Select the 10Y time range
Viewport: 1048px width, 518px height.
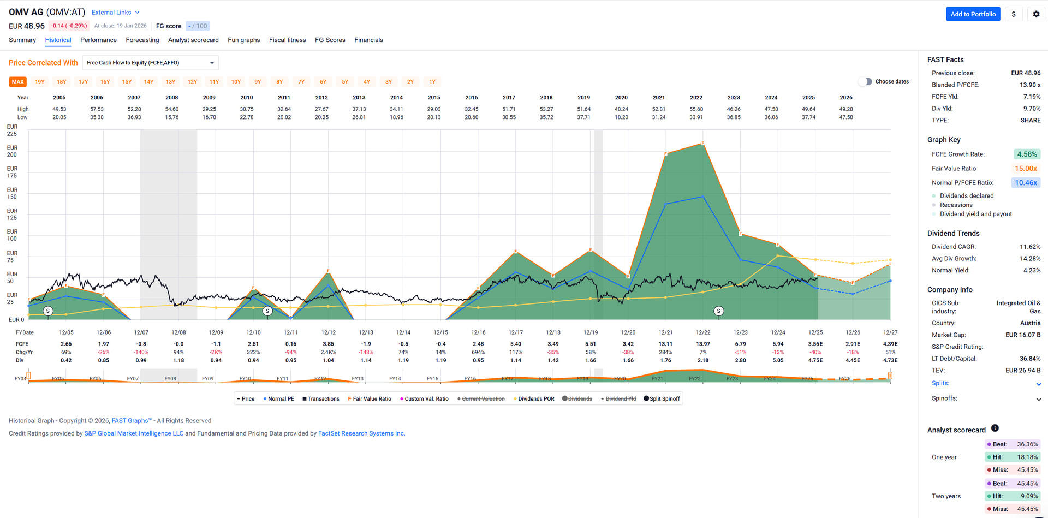click(x=236, y=82)
